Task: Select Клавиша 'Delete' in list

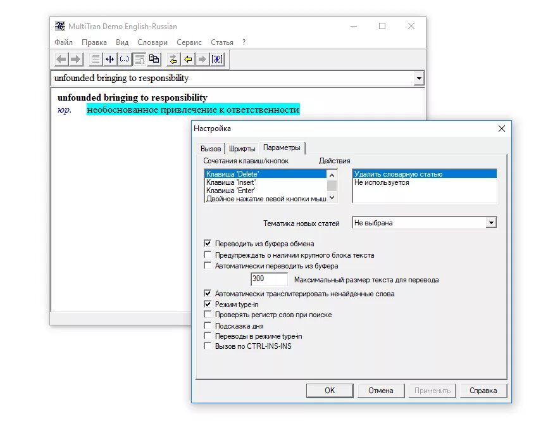Action: click(266, 174)
